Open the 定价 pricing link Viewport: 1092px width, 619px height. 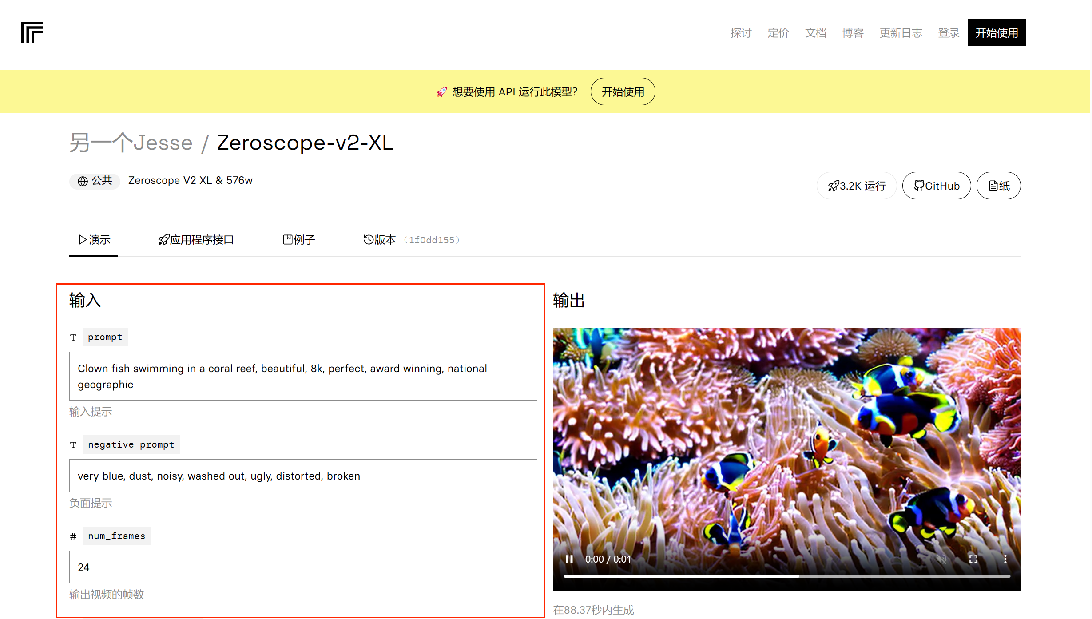pyautogui.click(x=778, y=33)
